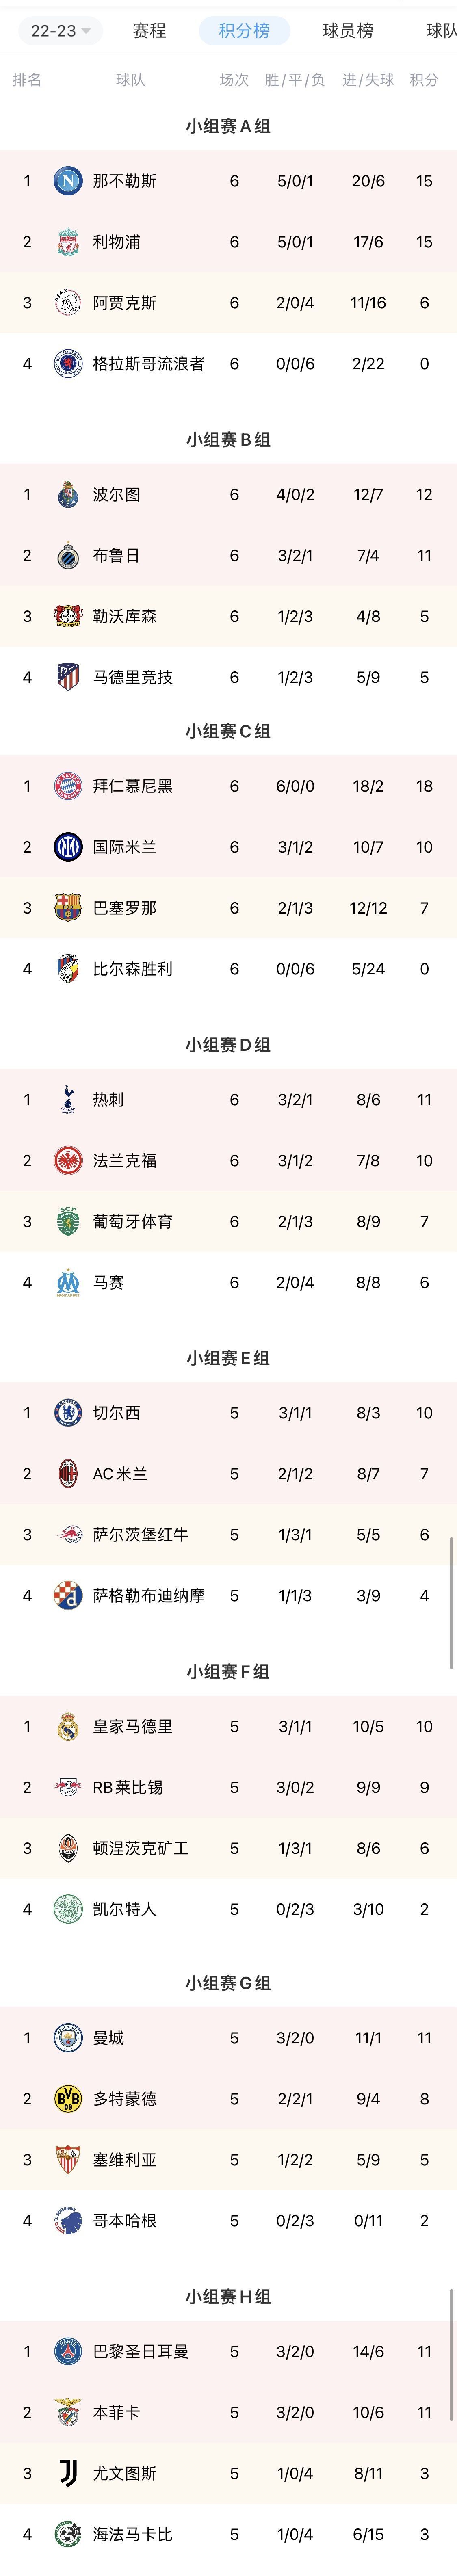Image resolution: width=457 pixels, height=2576 pixels.
Task: Open the 波尔图 team row
Action: pos(228,495)
